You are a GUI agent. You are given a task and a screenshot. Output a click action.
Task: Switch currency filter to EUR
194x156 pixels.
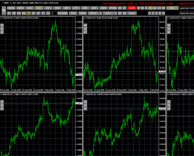(57, 8)
